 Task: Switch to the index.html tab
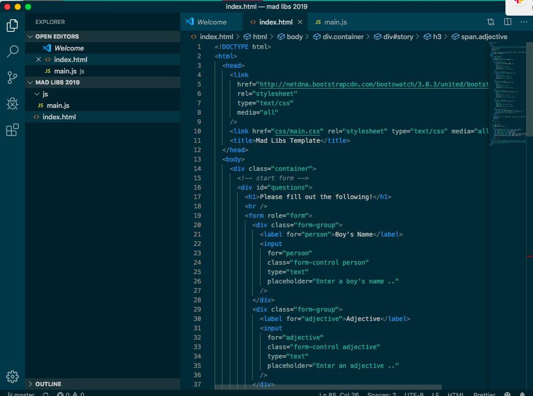[x=275, y=22]
